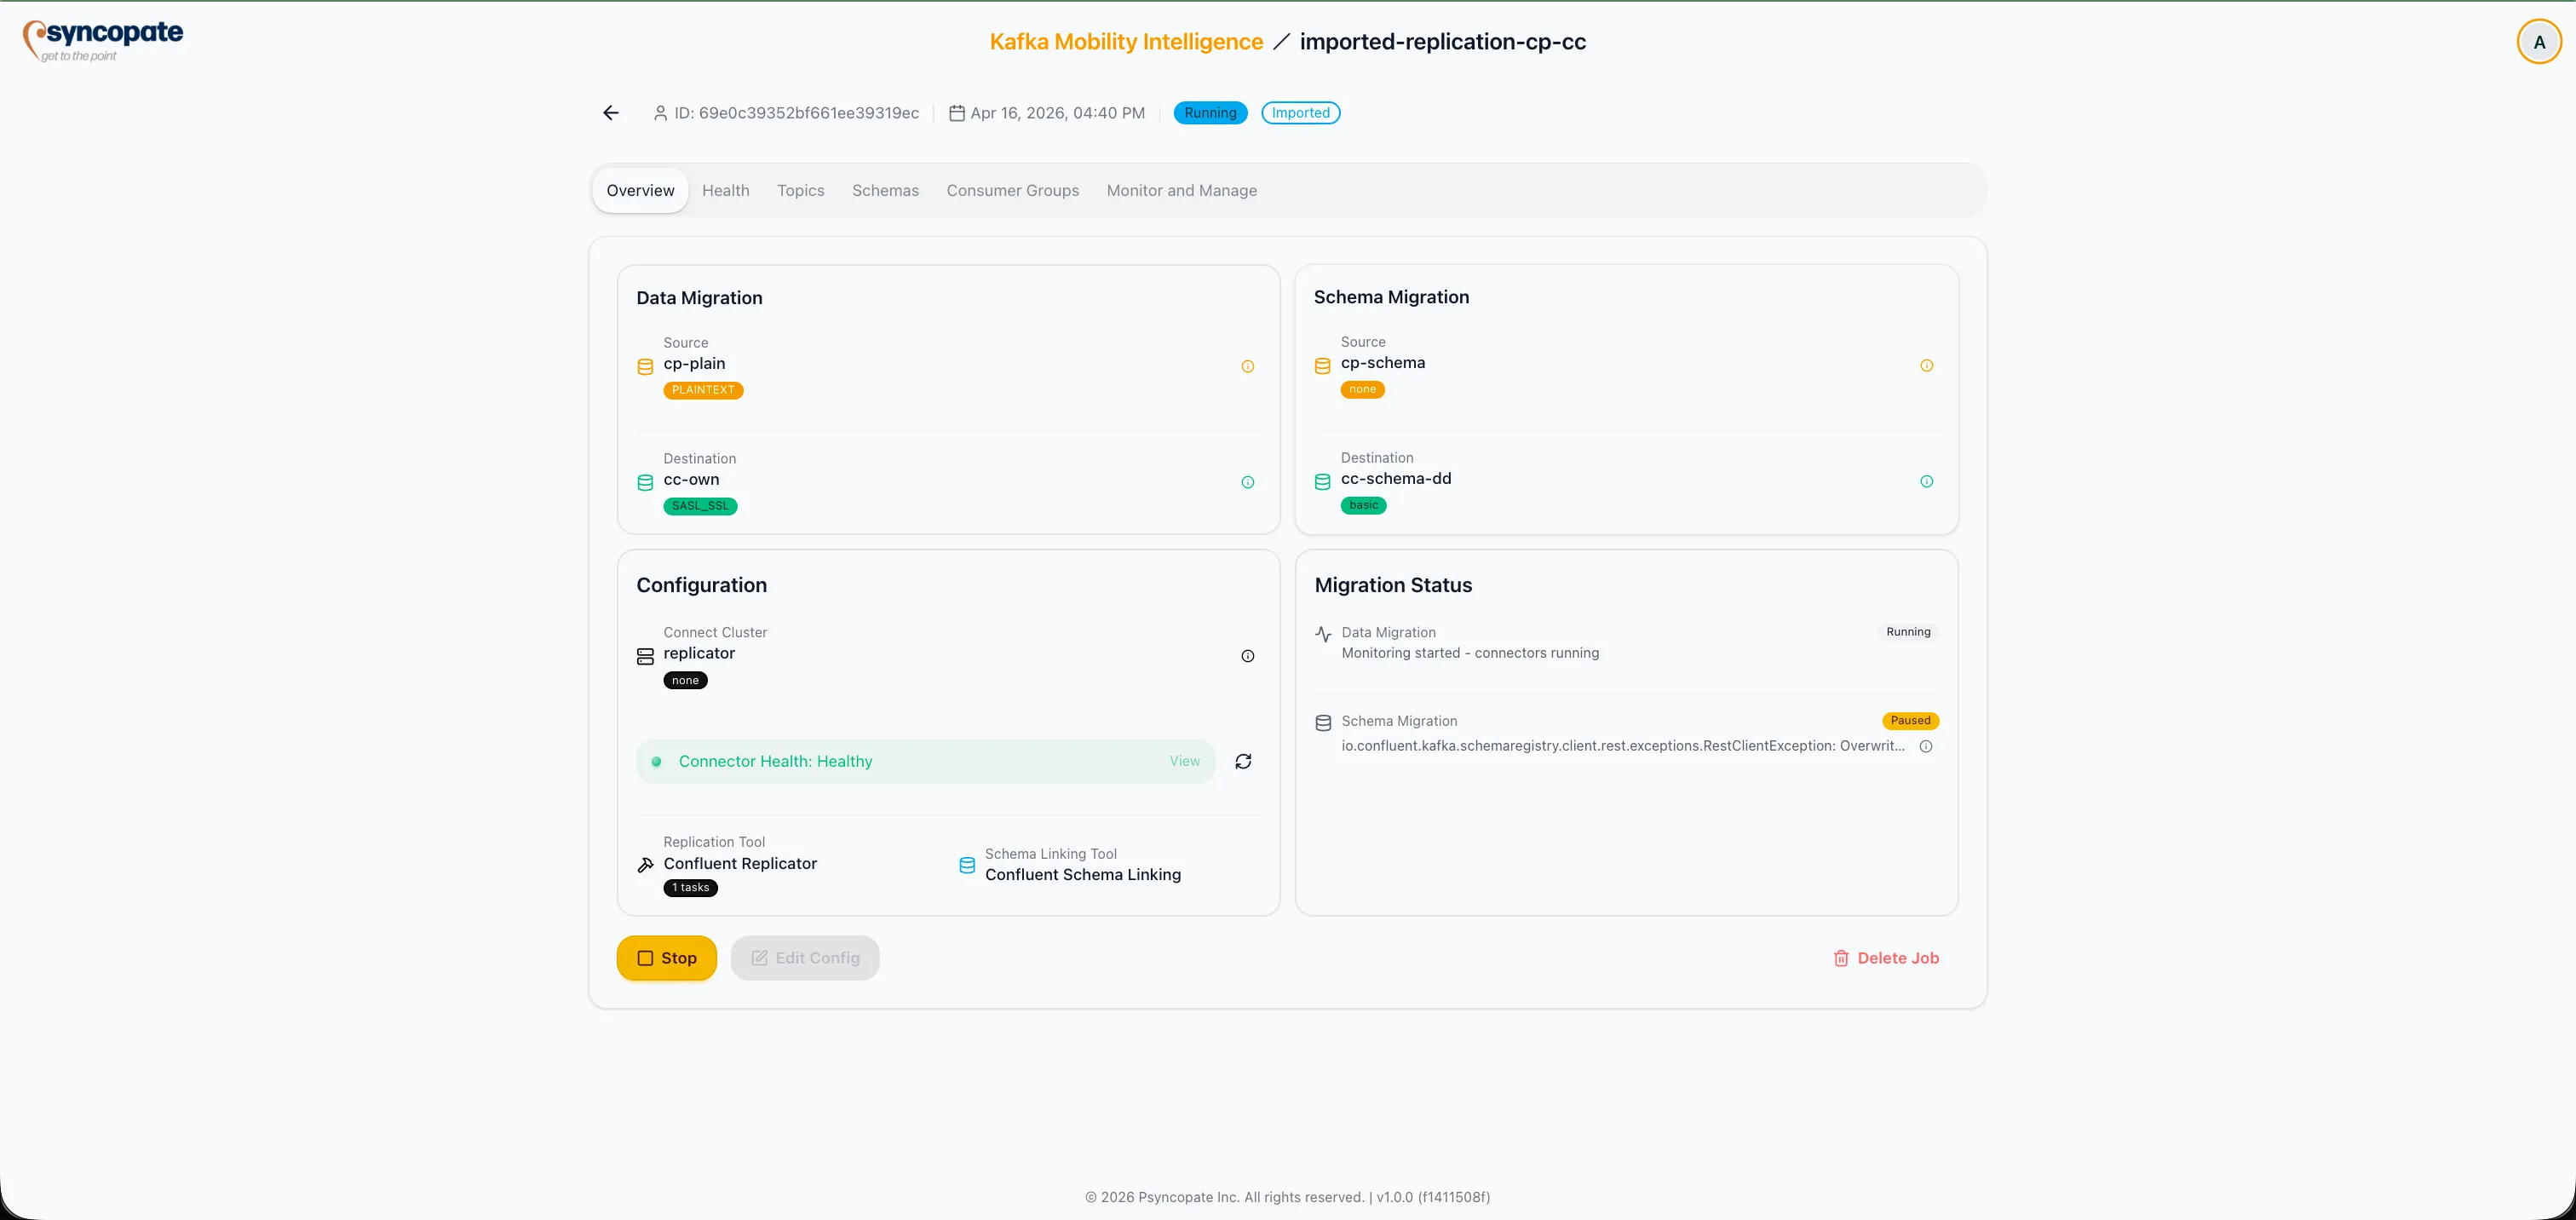This screenshot has height=1220, width=2576.
Task: Open info tooltip for cp-plain source cluster
Action: 1247,366
